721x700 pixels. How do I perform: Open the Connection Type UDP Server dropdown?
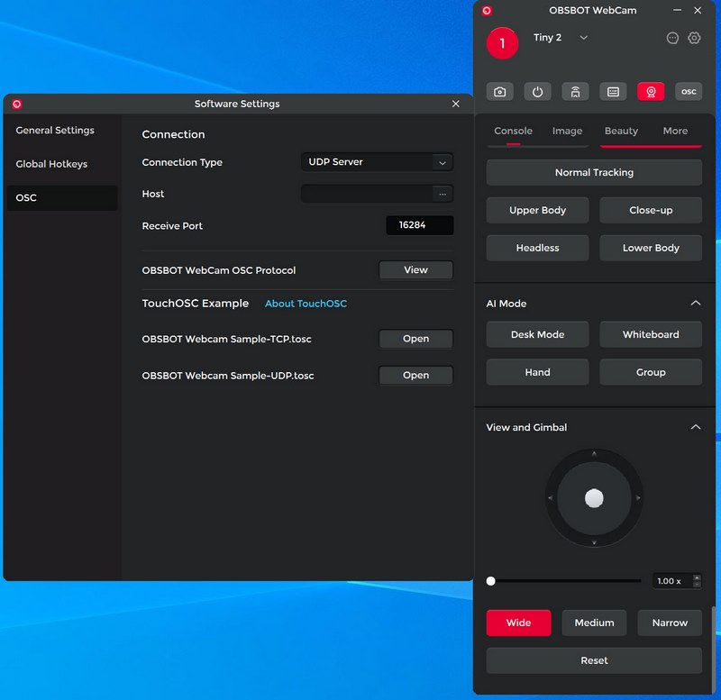click(x=377, y=162)
